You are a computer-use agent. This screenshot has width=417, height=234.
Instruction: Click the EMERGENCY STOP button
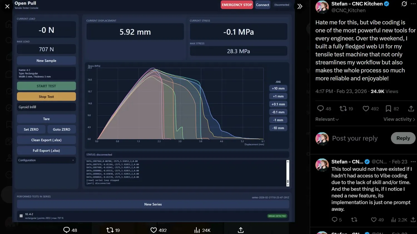tap(237, 5)
